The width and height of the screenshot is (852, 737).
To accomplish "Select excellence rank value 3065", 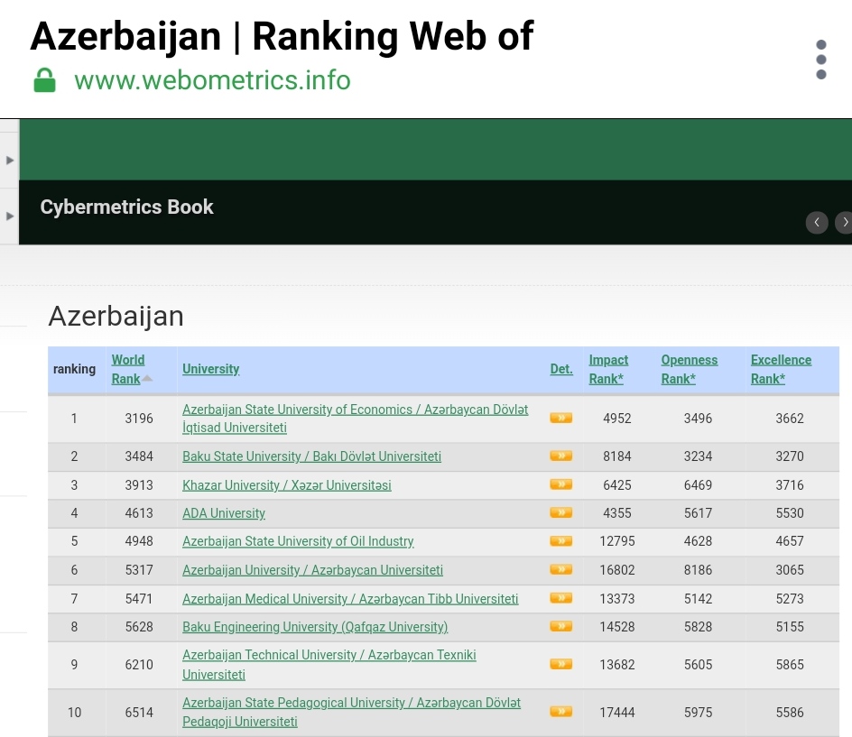I will [x=790, y=570].
